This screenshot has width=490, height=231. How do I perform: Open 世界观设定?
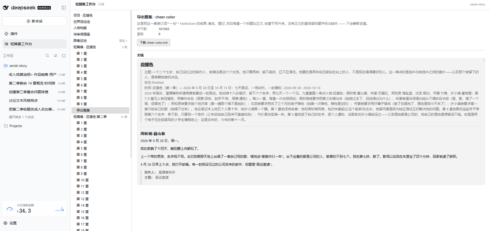pyautogui.click(x=100, y=22)
